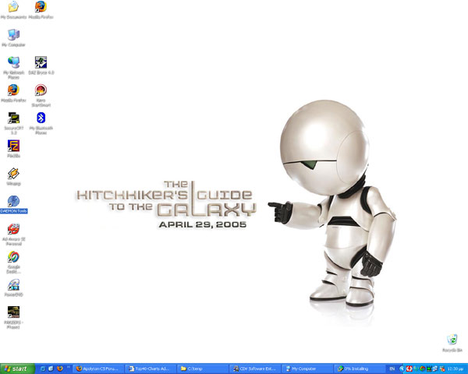Screen dimensions: 468x374
Task: Launch the Nero StartSmart shortcut
Action: point(41,90)
